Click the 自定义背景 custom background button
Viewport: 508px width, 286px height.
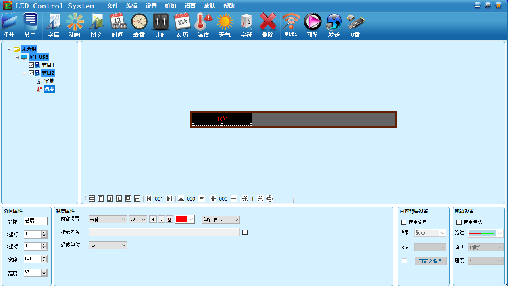(x=430, y=261)
